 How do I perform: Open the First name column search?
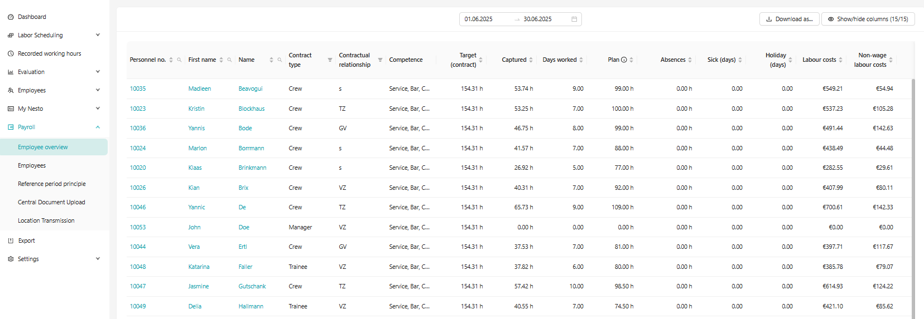point(229,60)
